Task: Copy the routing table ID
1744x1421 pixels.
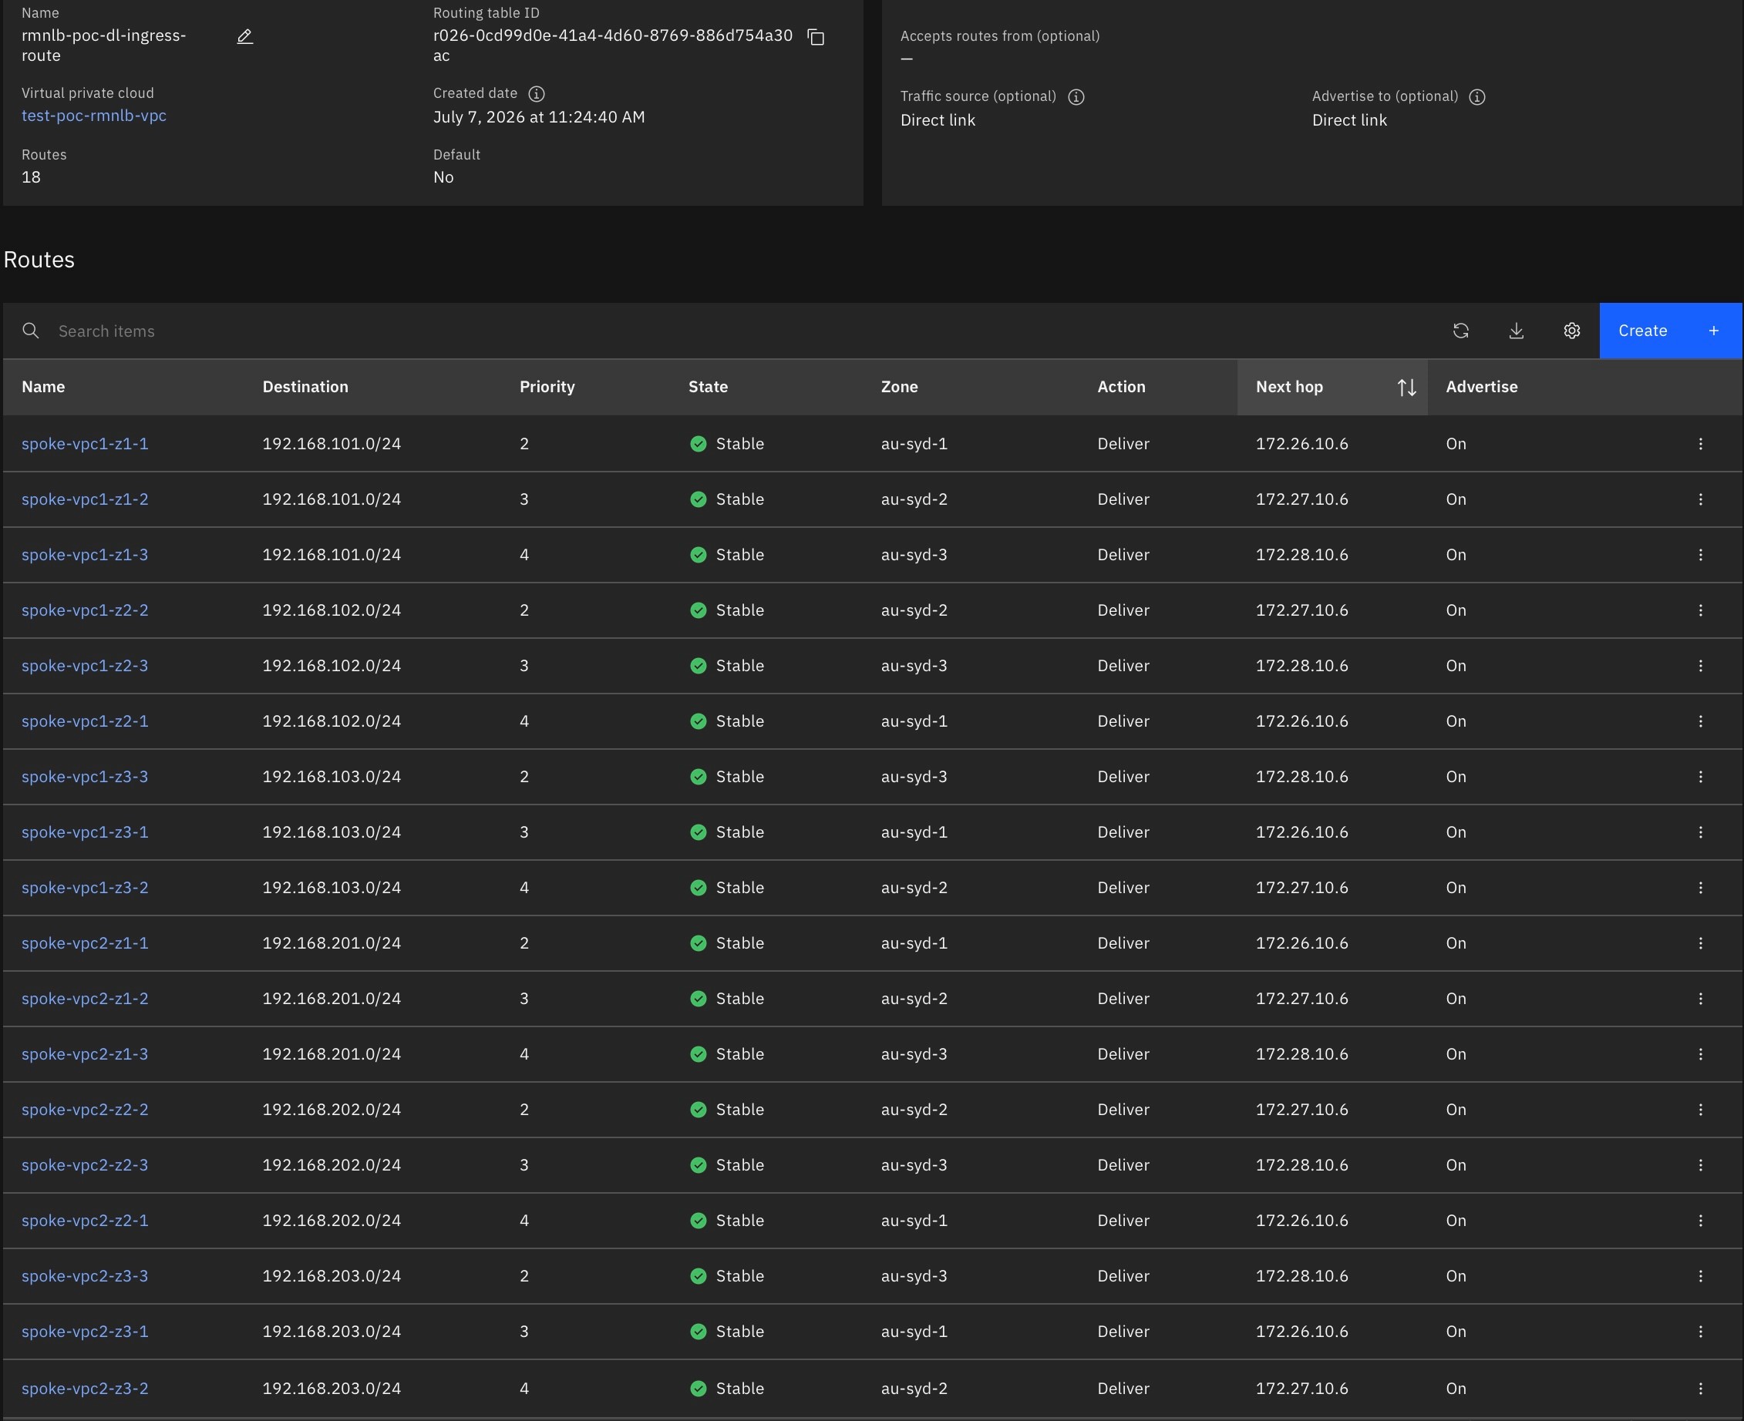Action: [816, 37]
